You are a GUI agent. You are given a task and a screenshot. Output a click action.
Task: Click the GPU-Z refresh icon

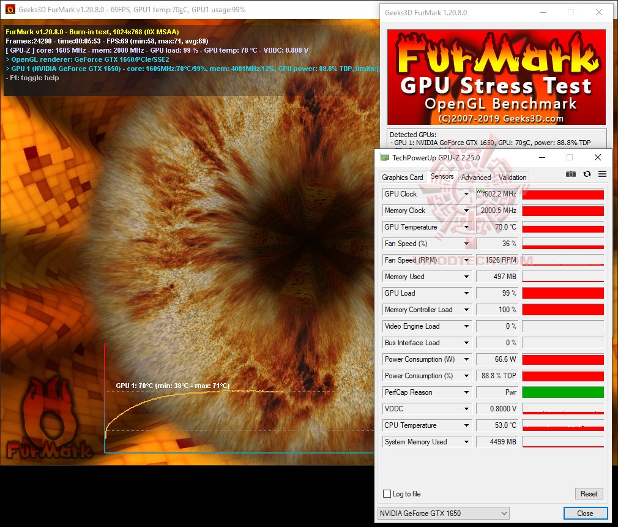point(587,174)
